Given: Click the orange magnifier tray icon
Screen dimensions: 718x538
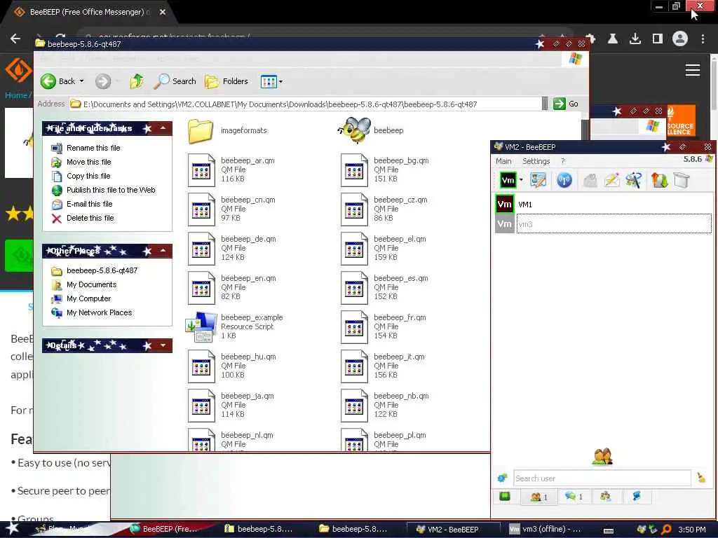Looking at the screenshot, I should 667,530.
